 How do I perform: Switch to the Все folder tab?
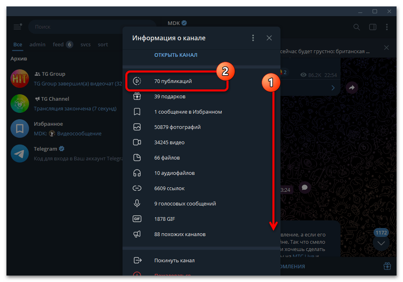pos(18,44)
